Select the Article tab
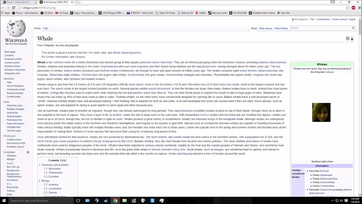The width and height of the screenshot is (362, 204). pyautogui.click(x=37, y=28)
